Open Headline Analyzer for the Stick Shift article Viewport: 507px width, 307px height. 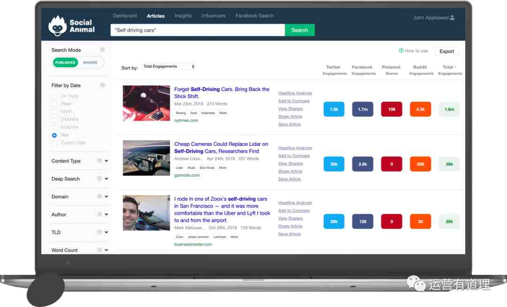295,93
